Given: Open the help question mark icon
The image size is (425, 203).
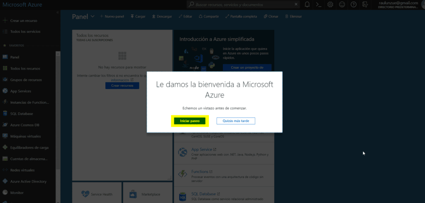Looking at the screenshot, I should (x=354, y=5).
